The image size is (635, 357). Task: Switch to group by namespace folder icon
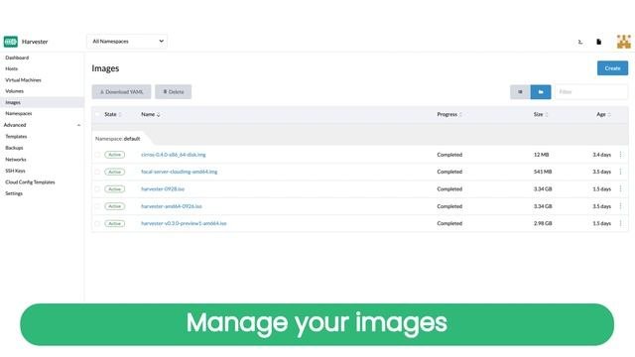(541, 92)
